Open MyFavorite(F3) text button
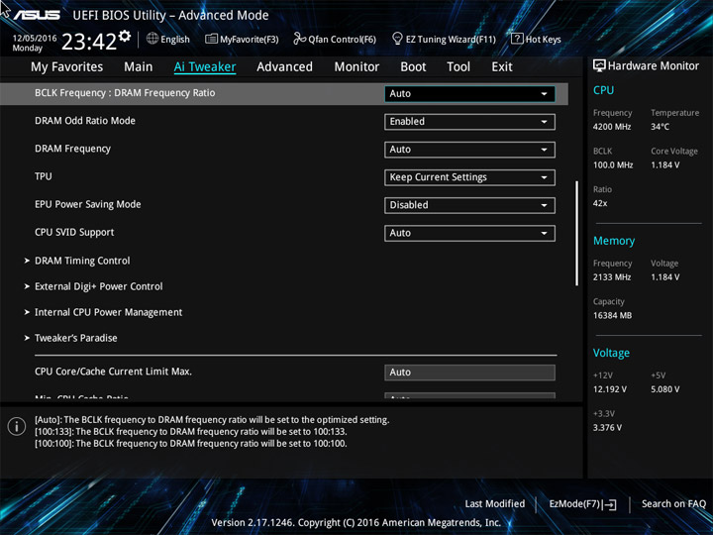The image size is (713, 535). pos(250,40)
